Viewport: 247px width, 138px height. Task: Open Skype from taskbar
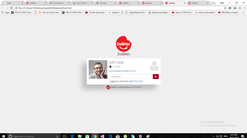[x=133, y=136]
